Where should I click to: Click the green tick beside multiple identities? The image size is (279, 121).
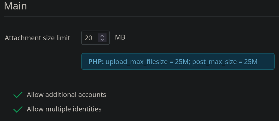pyautogui.click(x=18, y=109)
